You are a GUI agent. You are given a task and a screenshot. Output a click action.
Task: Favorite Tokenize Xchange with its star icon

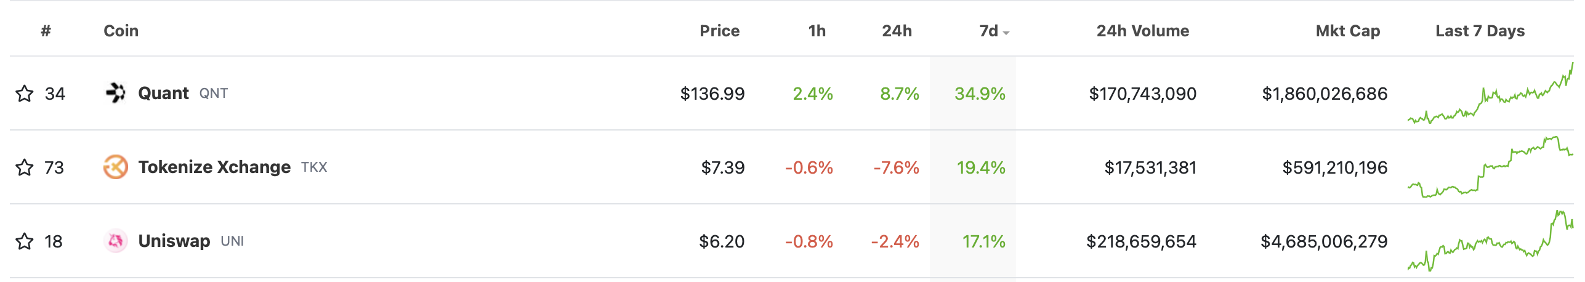coord(25,167)
